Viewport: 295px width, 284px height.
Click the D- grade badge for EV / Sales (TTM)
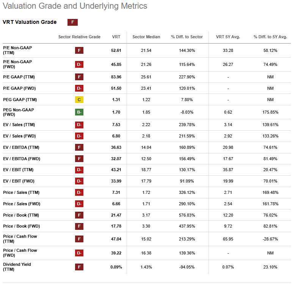tap(79, 125)
